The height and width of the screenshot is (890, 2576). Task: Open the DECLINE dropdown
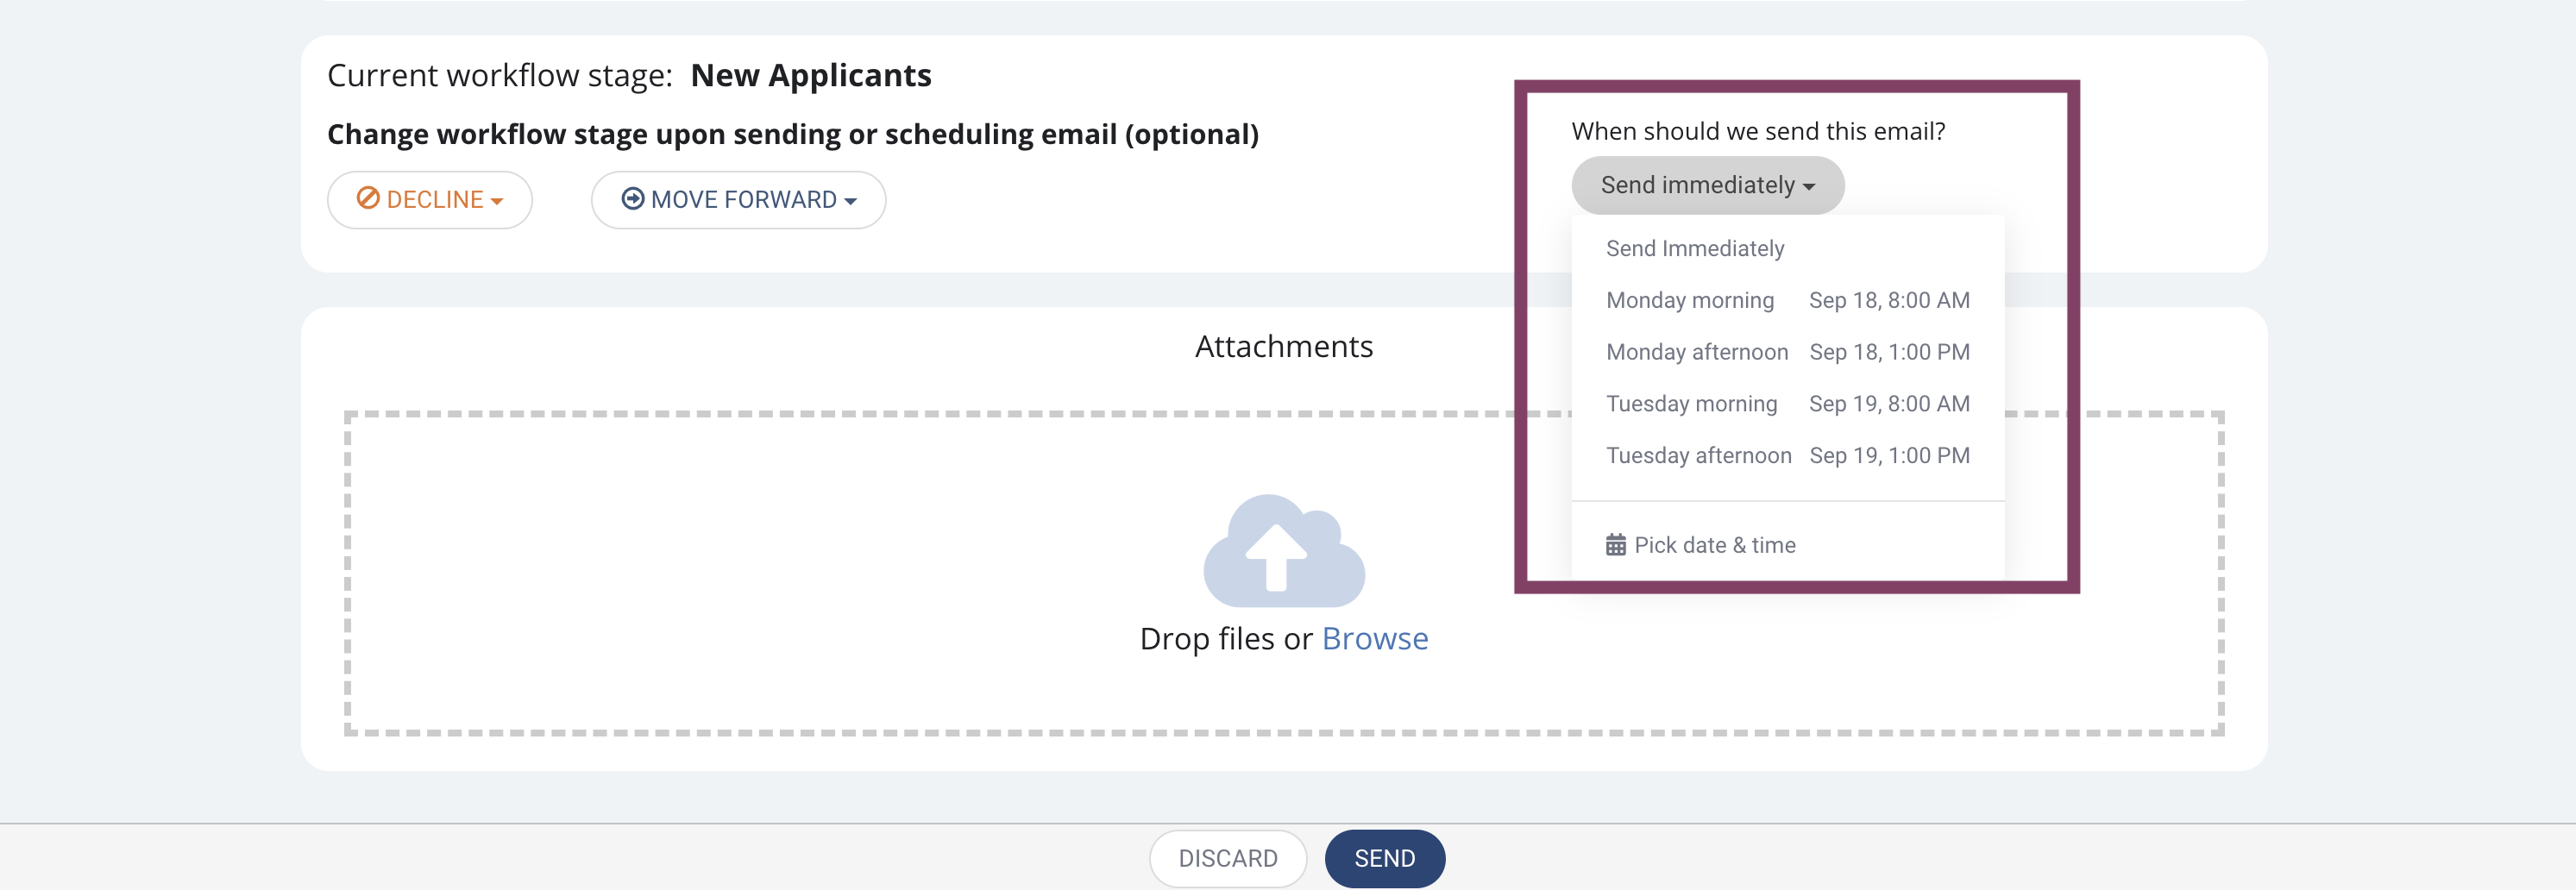(x=430, y=200)
